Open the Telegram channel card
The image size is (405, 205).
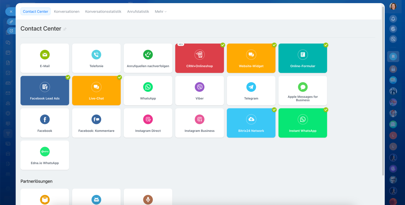click(251, 91)
